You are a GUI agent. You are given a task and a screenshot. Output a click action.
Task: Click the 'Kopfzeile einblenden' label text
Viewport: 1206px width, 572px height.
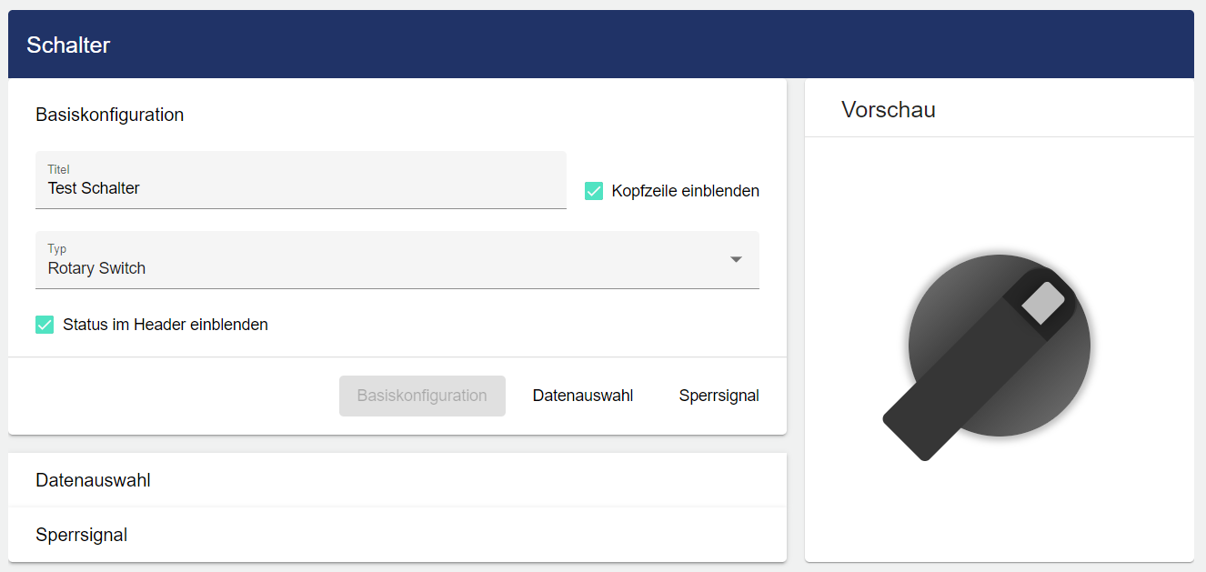click(685, 191)
